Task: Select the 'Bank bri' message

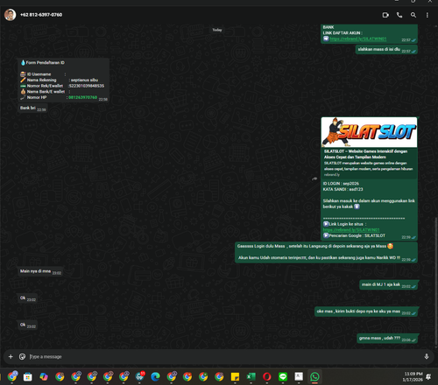Action: tap(32, 108)
